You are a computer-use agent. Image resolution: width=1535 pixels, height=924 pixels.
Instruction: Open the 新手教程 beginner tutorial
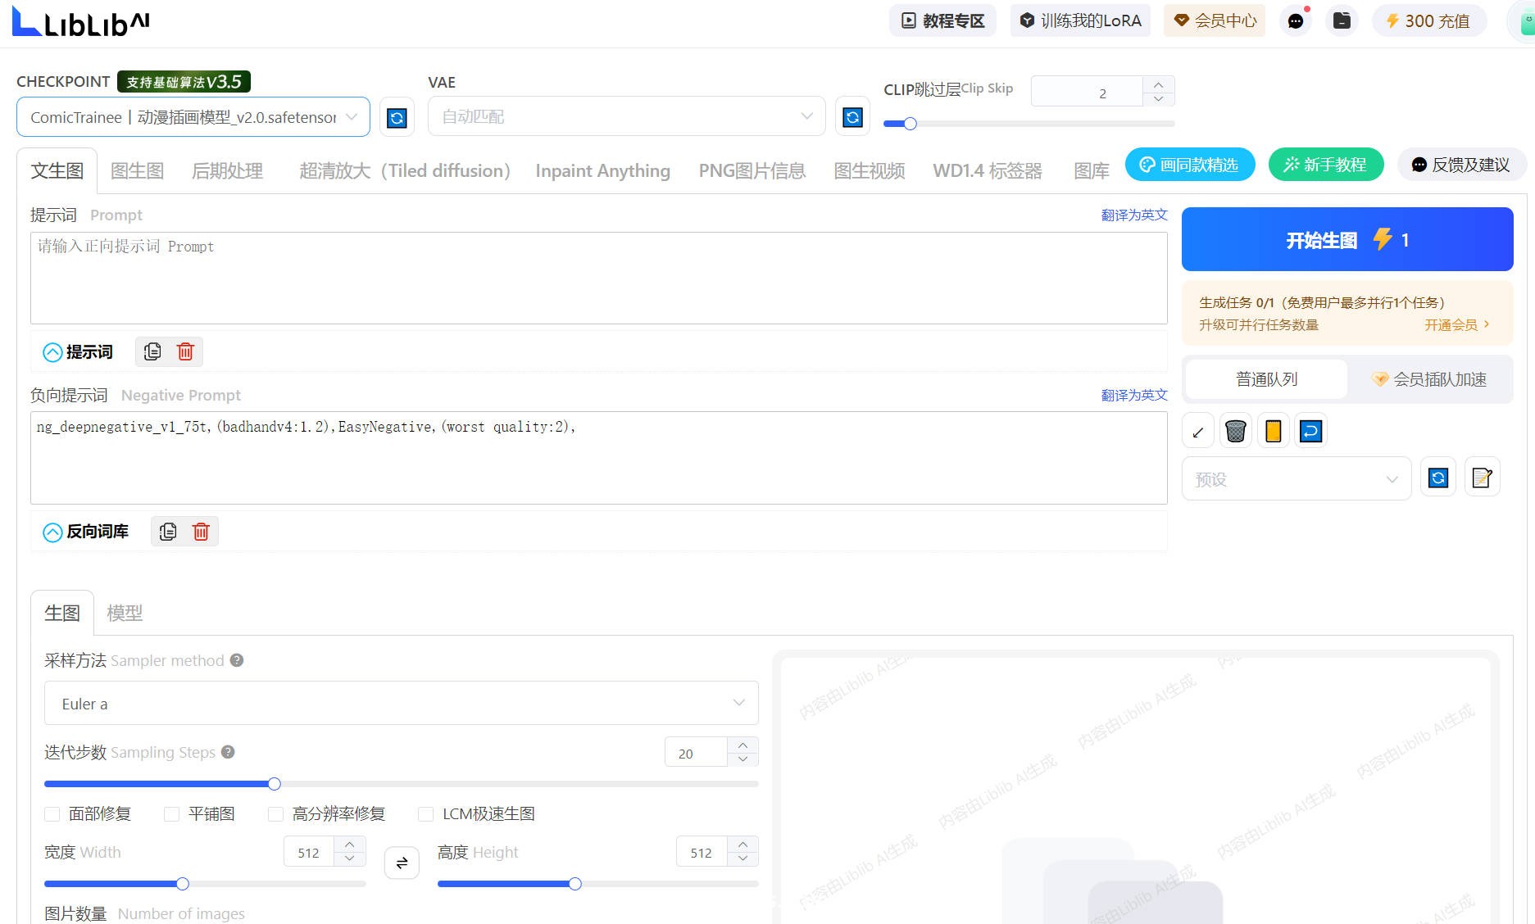point(1326,165)
